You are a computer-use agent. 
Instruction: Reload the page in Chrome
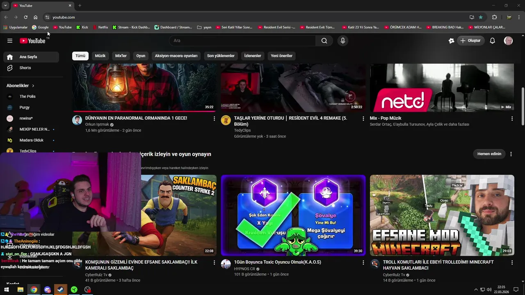coord(25,17)
